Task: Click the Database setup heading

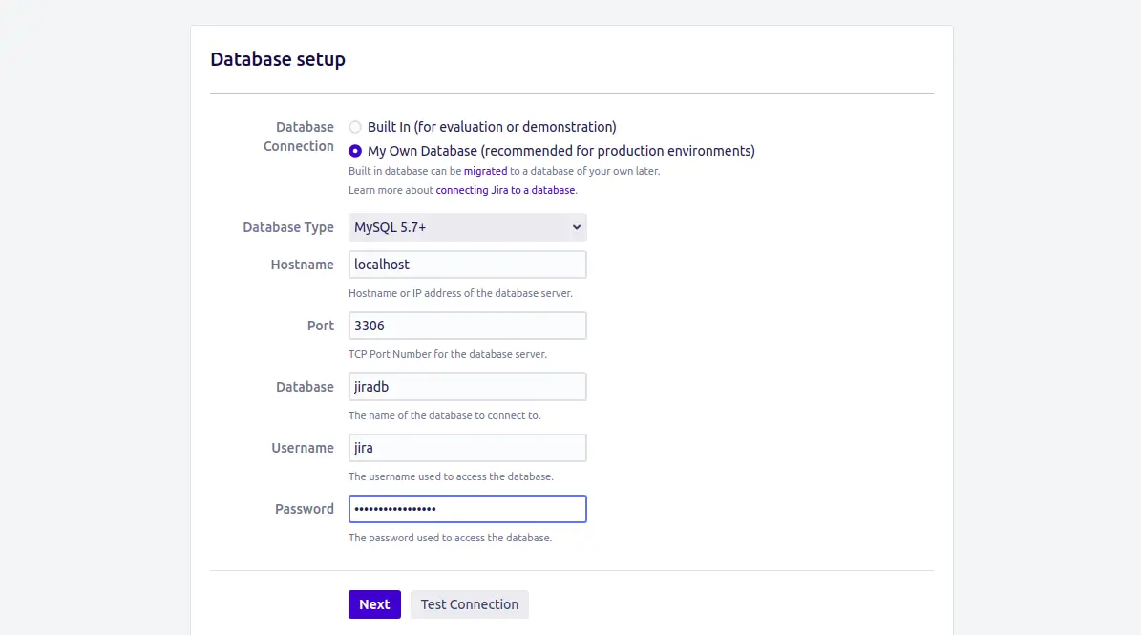Action: pos(278,59)
